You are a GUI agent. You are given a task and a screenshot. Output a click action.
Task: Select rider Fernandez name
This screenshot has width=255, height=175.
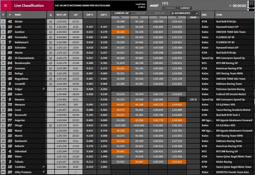(21, 37)
